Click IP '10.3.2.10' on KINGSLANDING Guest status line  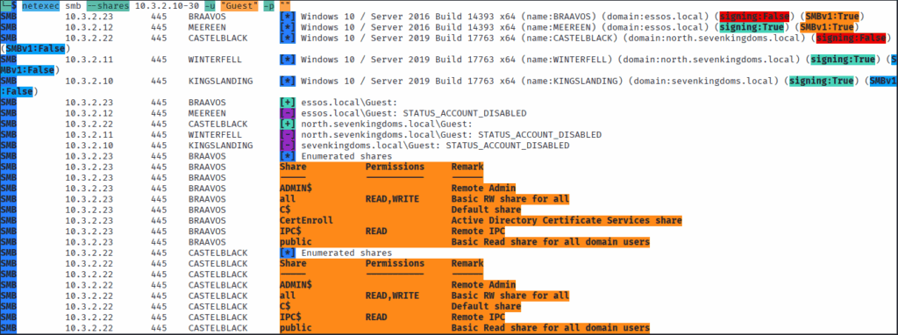pos(89,146)
